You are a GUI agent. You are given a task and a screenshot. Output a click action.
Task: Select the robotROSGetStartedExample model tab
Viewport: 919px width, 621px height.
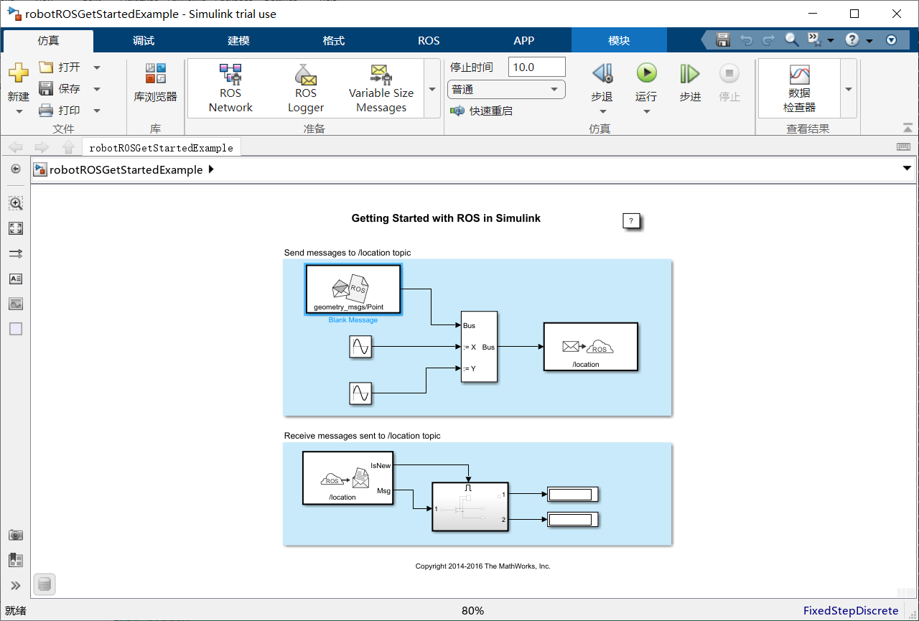(162, 147)
